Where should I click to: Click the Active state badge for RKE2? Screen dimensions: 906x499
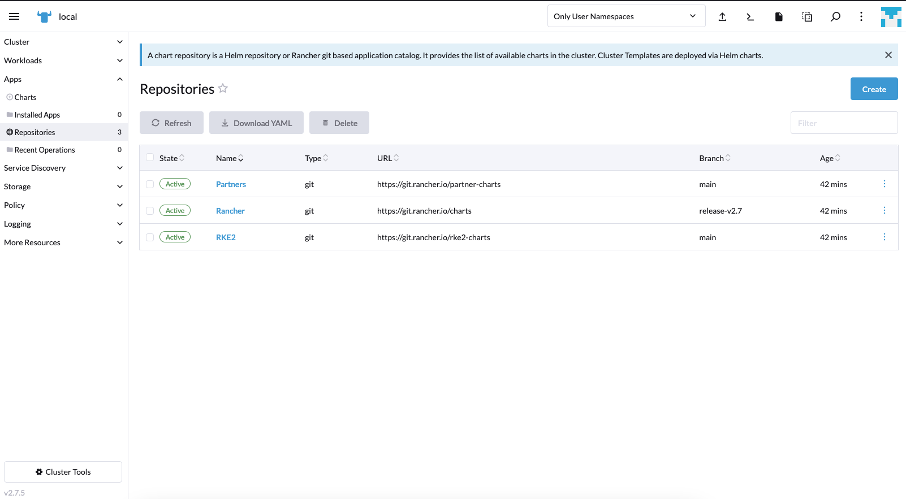tap(175, 237)
